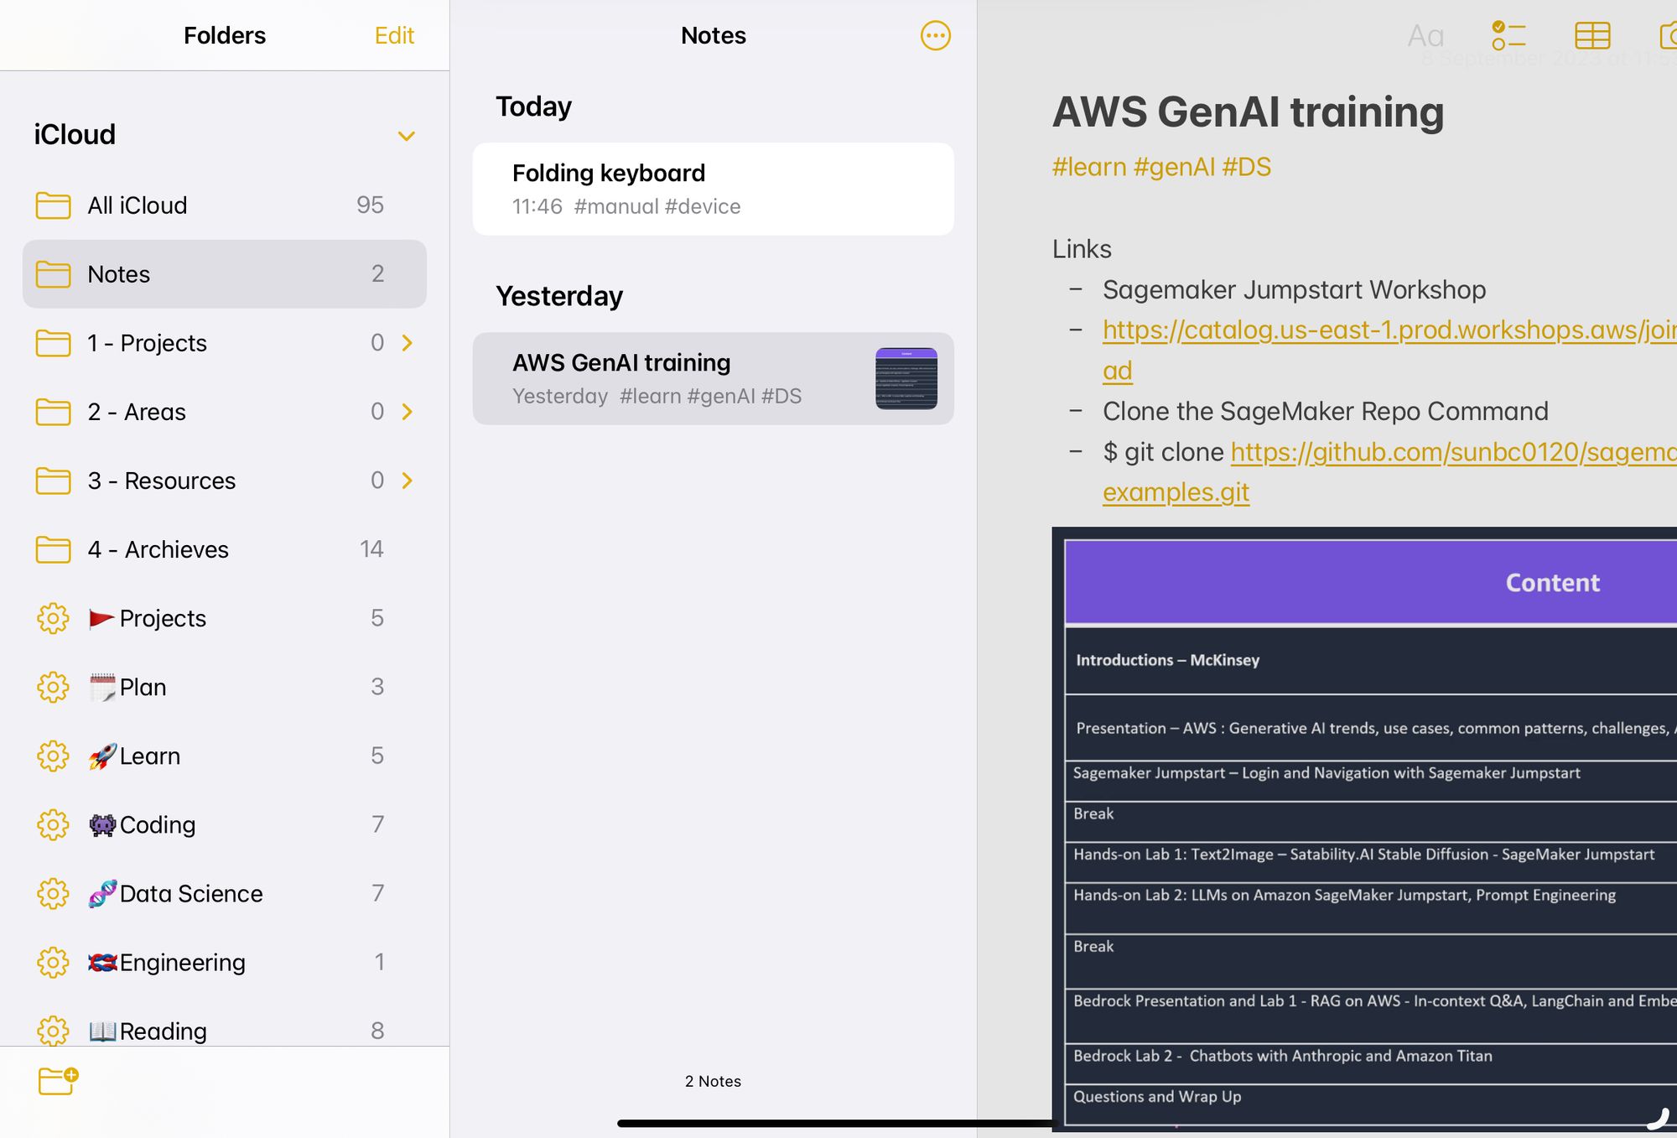Expand the 1 - Projects folder chevron
The height and width of the screenshot is (1138, 1677).
pyautogui.click(x=408, y=343)
